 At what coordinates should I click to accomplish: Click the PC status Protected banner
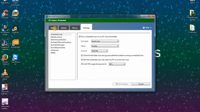pyautogui.click(x=100, y=21)
